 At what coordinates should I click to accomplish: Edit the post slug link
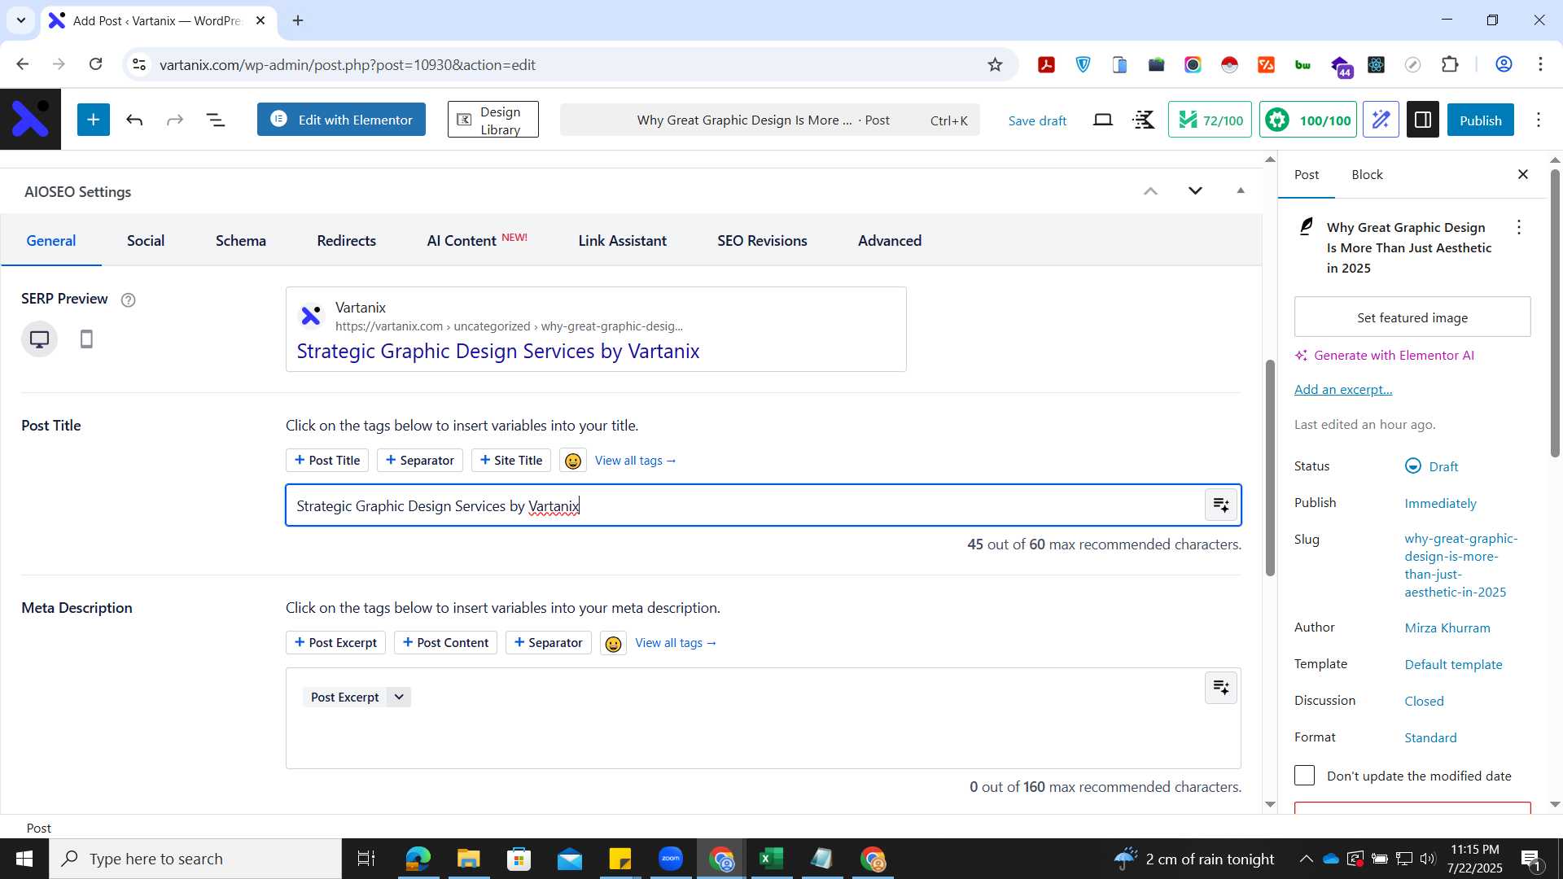tap(1461, 566)
